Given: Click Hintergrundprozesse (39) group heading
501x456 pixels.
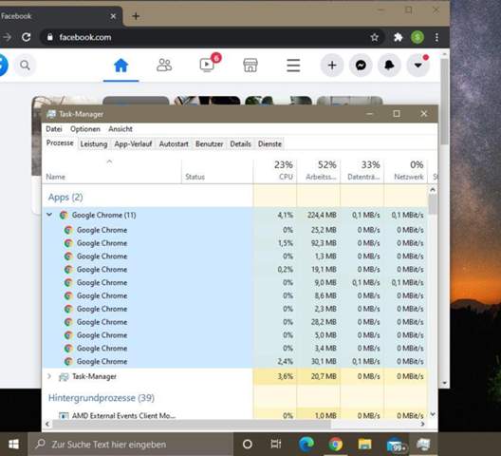Looking at the screenshot, I should (x=102, y=398).
